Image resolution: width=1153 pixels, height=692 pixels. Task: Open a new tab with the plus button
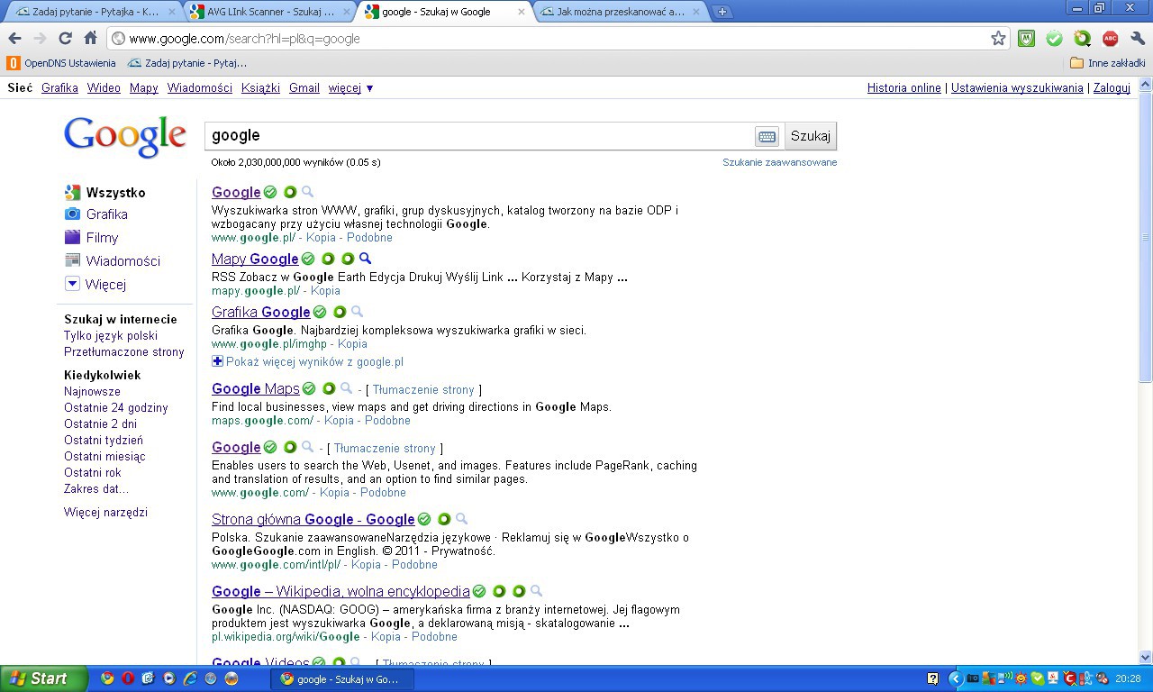click(722, 12)
